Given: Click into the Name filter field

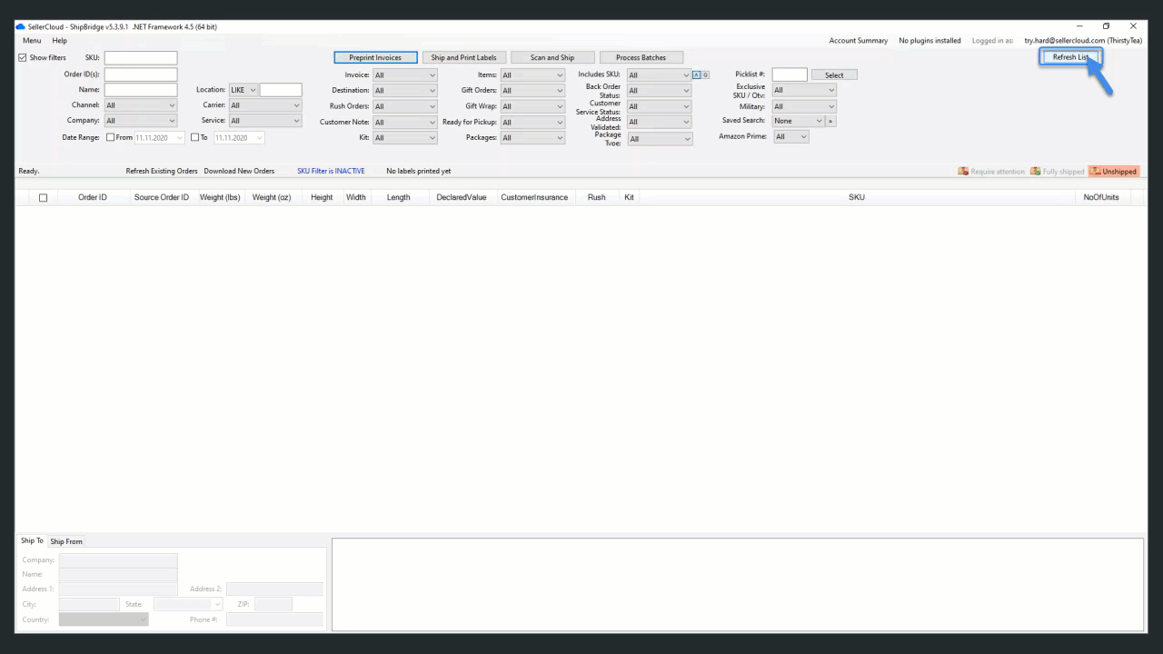Looking at the screenshot, I should pos(141,90).
